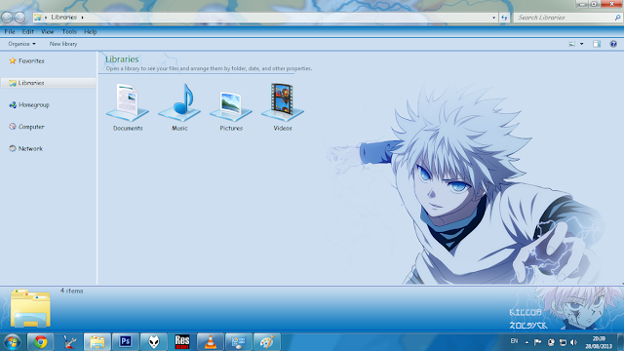Screen dimensions: 624x351
Task: Open the Videos library
Action: pyautogui.click(x=283, y=106)
